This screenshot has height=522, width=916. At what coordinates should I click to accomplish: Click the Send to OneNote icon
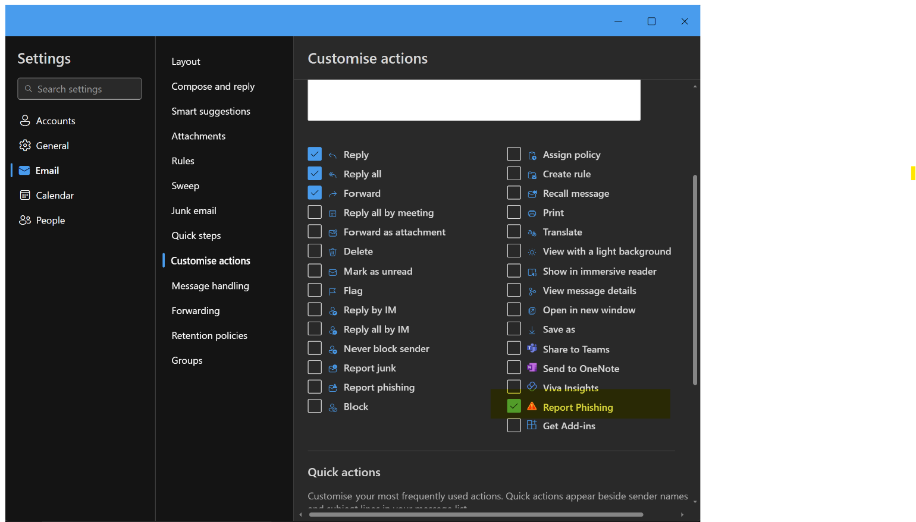coord(531,367)
